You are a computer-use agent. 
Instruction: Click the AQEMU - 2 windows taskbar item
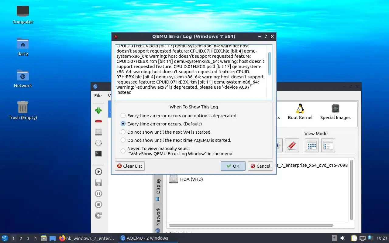[x=147, y=238]
